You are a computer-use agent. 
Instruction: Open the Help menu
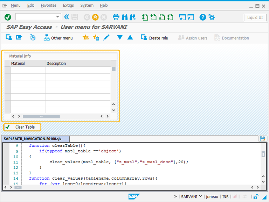click(x=104, y=6)
